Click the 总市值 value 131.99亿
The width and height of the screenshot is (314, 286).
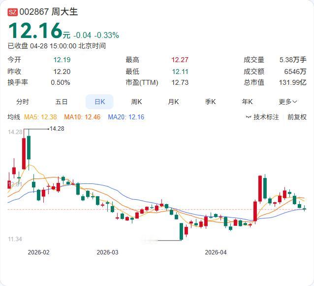point(293,82)
